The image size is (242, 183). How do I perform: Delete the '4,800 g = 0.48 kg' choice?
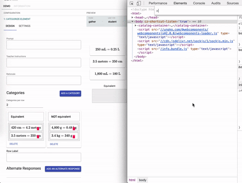pyautogui.click(x=74, y=128)
